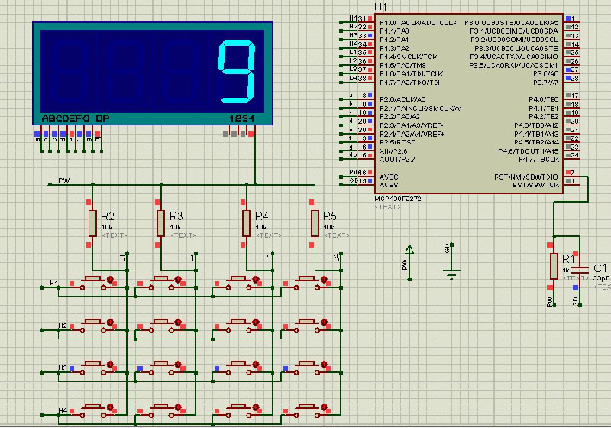Image resolution: width=611 pixels, height=428 pixels.
Task: Select the power terminal arrow symbol
Action: 410,250
